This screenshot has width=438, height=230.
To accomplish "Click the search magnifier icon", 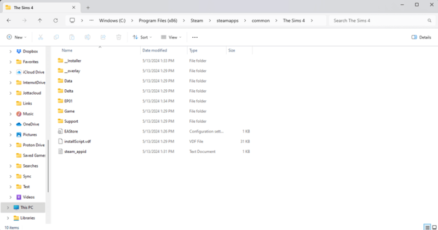I will pyautogui.click(x=429, y=20).
